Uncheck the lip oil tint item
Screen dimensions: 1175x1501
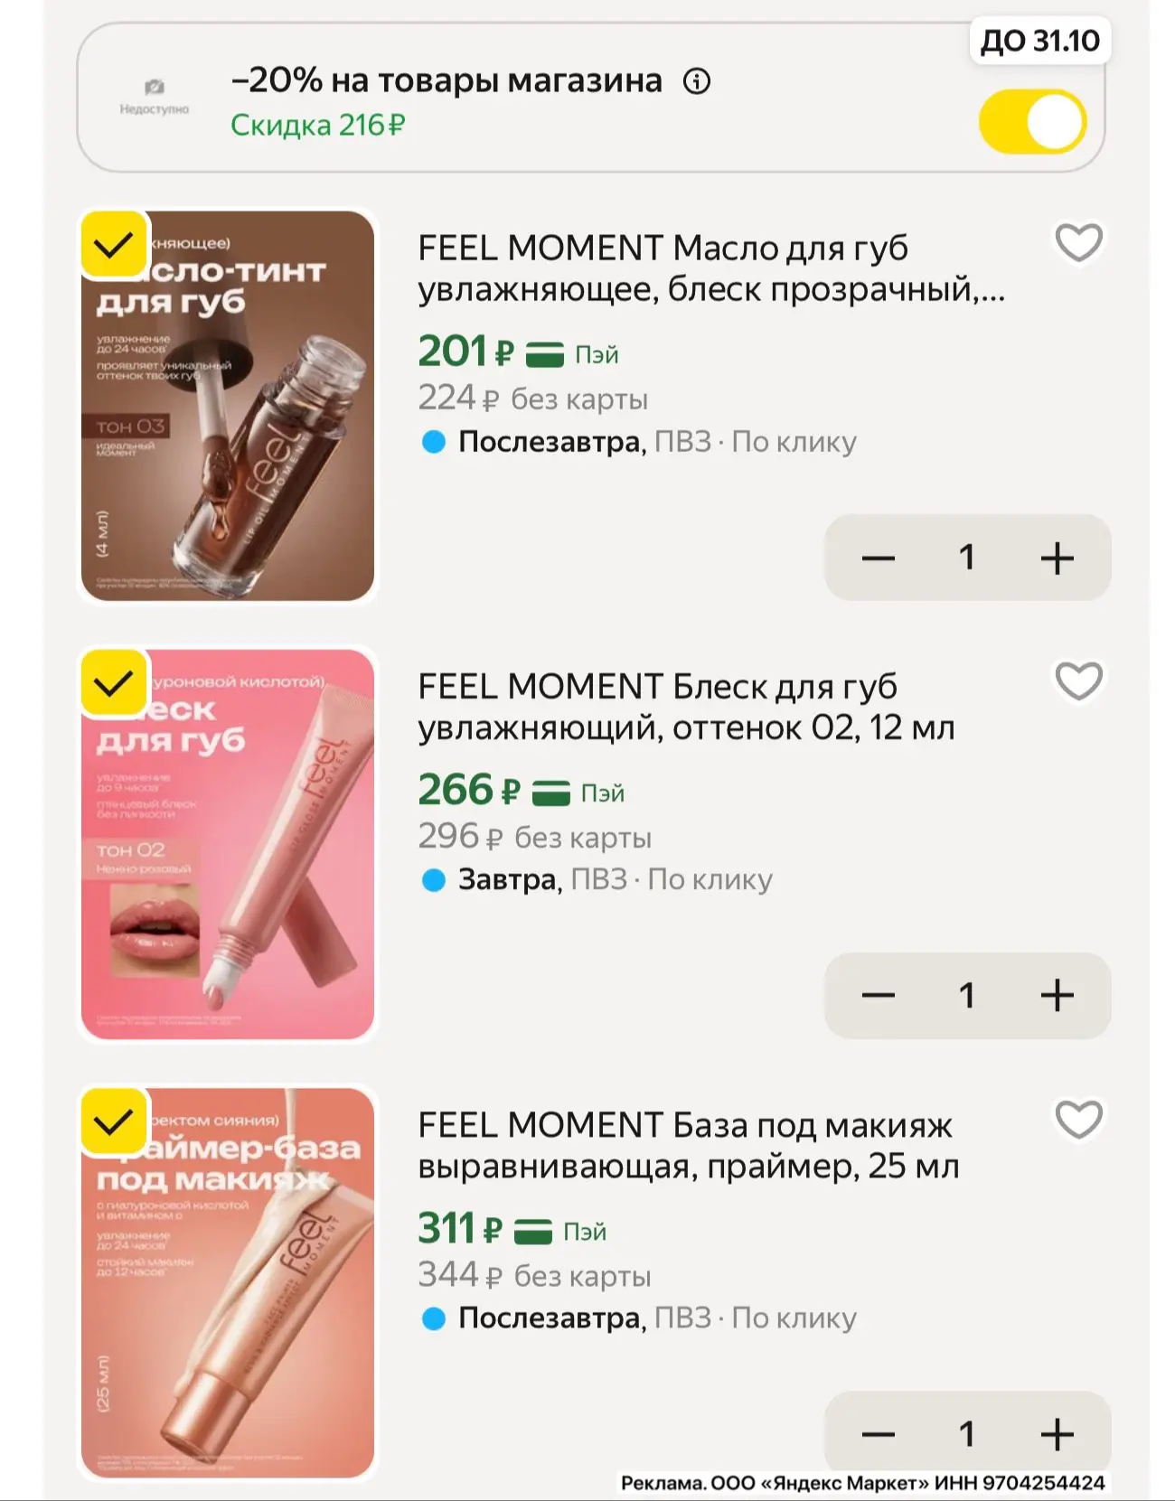click(114, 244)
